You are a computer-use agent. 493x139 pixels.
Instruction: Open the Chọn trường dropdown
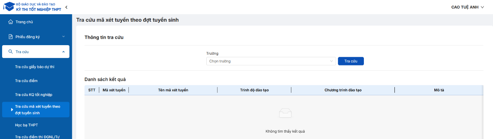271,61
